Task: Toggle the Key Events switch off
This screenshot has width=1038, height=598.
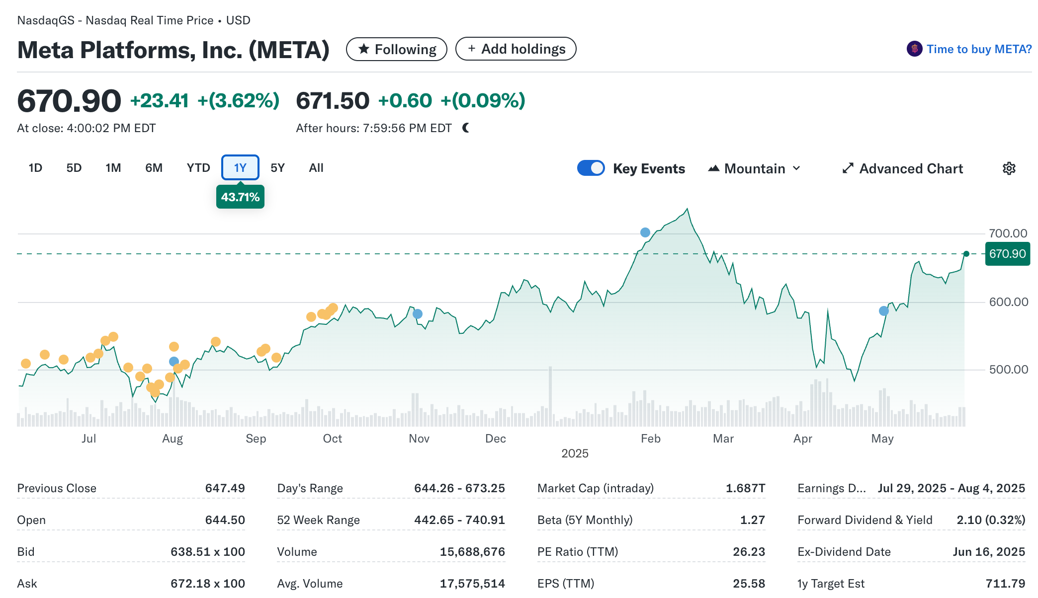Action: [591, 168]
